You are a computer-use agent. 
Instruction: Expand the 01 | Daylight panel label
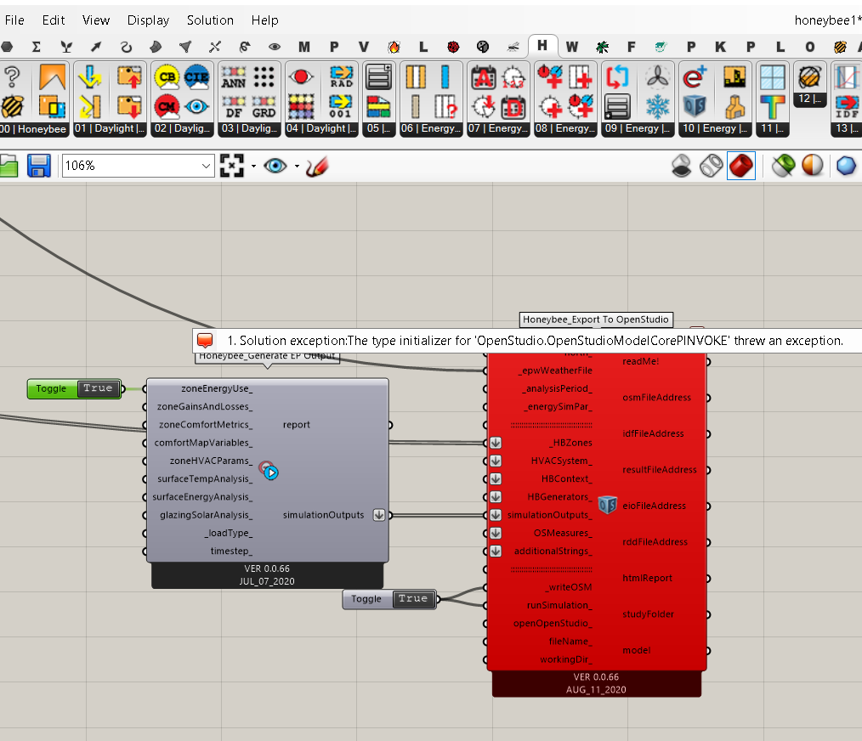tap(110, 128)
